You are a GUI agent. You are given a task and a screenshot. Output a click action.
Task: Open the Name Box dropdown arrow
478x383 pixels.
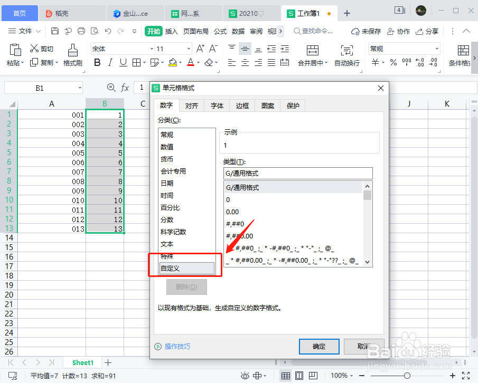tap(80, 88)
